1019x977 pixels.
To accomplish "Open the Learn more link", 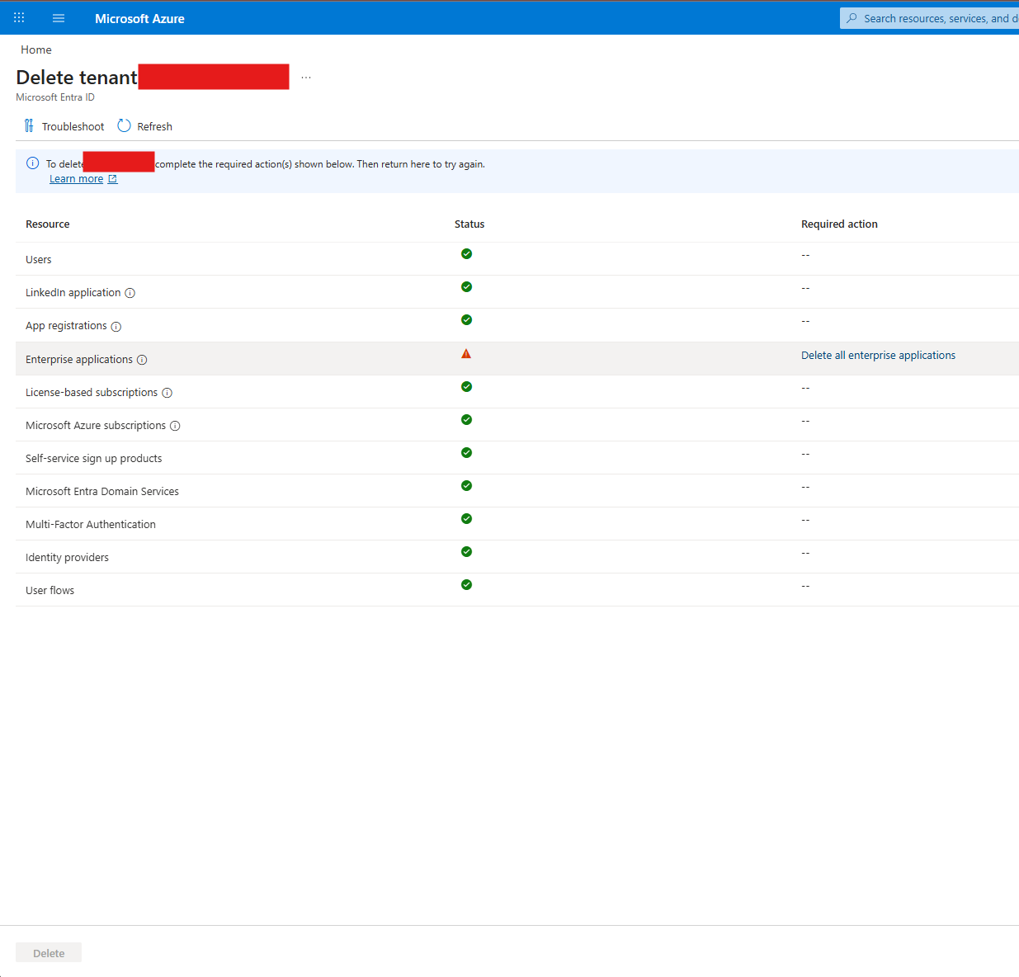I will pos(76,179).
